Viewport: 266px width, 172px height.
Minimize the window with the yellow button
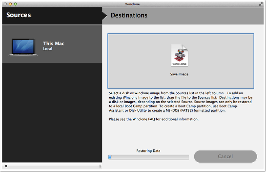(10, 4)
